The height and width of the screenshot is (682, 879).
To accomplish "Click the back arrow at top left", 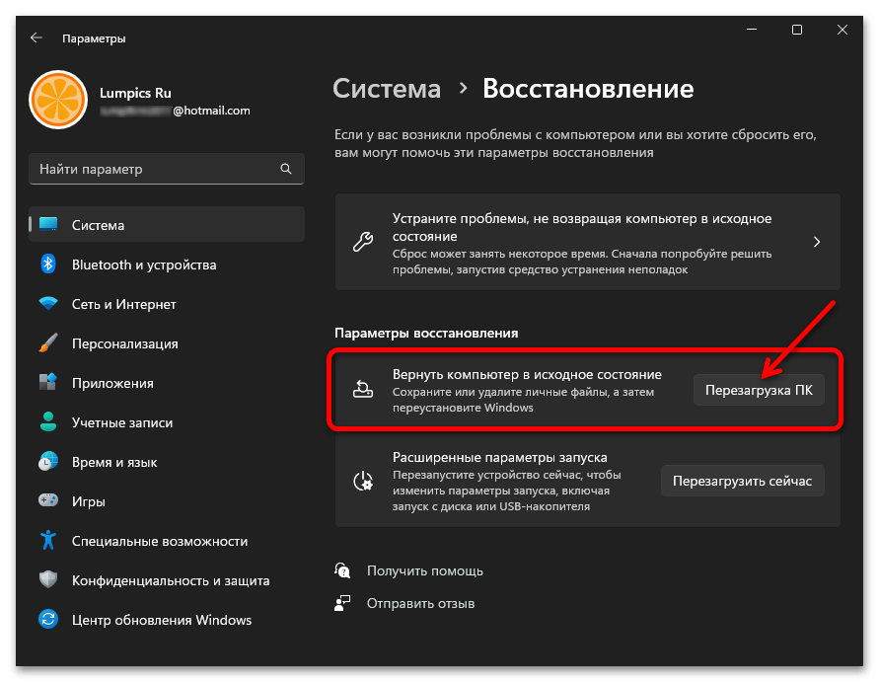I will (36, 37).
